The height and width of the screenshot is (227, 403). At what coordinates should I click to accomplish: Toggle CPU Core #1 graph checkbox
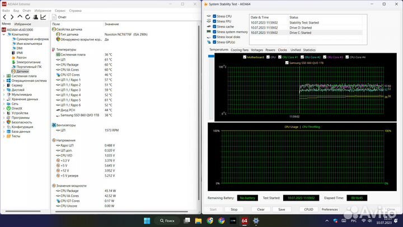(x=280, y=57)
